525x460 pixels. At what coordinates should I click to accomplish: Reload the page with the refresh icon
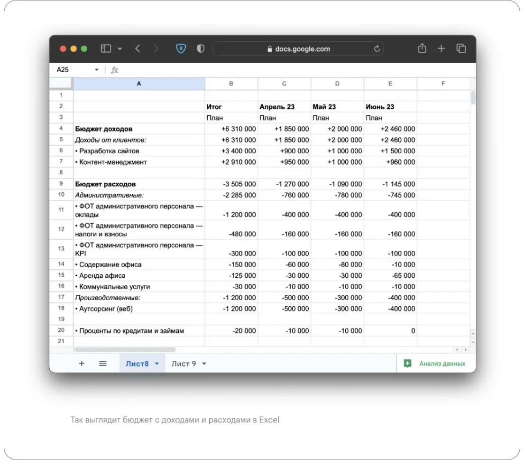pos(377,48)
